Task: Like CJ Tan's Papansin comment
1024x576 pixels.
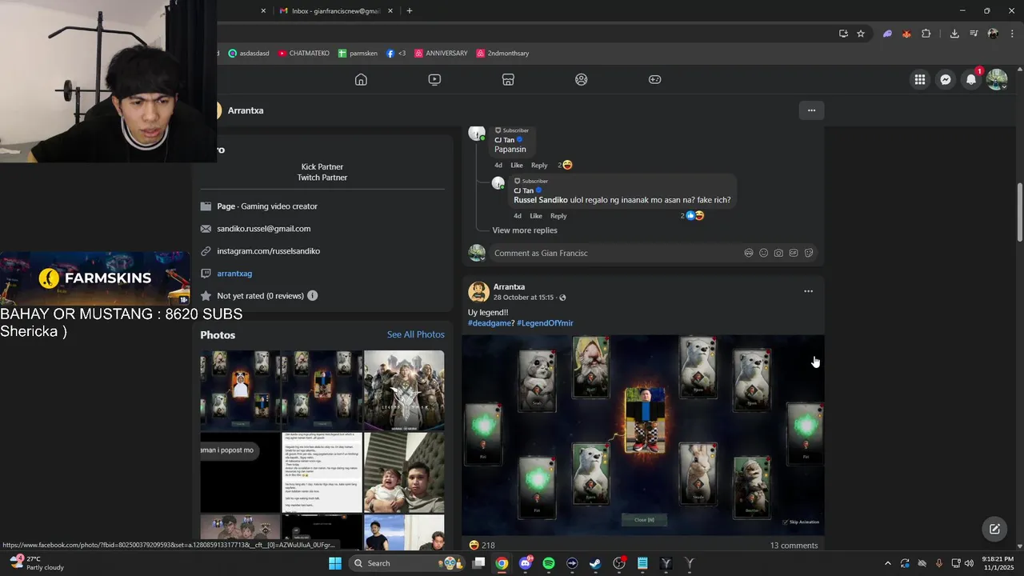Action: pos(517,166)
